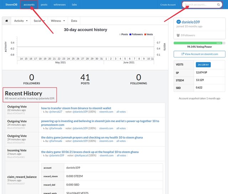Click the 0.622 SBD value
The image size is (228, 194).
pyautogui.click(x=199, y=88)
